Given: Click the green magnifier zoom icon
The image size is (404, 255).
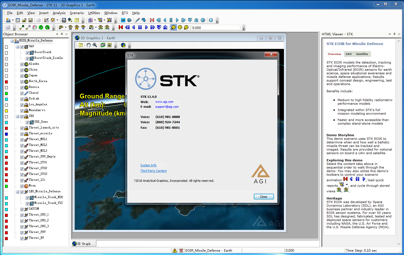Looking at the screenshot, I should [x=47, y=27].
